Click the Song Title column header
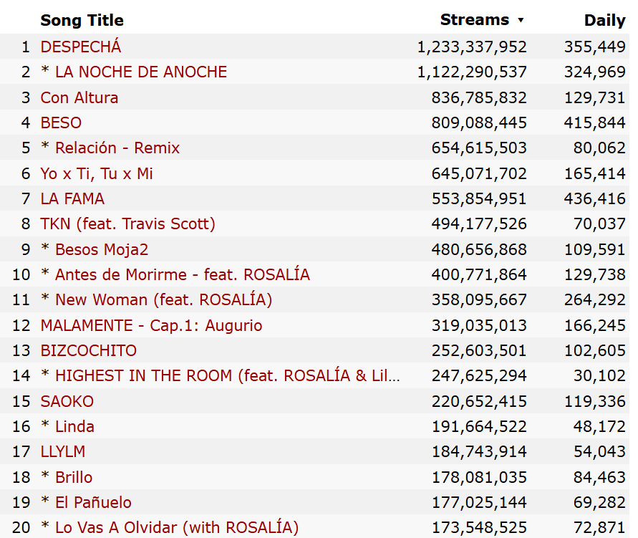This screenshot has height=538, width=638. [82, 20]
